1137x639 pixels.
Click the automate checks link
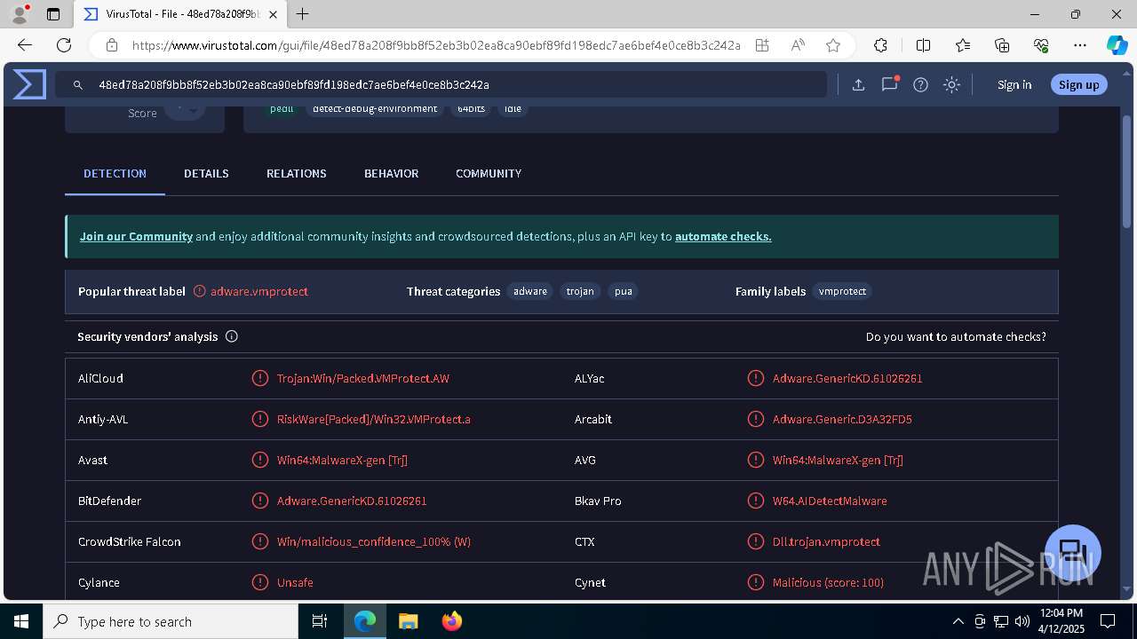(723, 237)
